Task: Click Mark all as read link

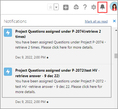Action: click(x=96, y=21)
